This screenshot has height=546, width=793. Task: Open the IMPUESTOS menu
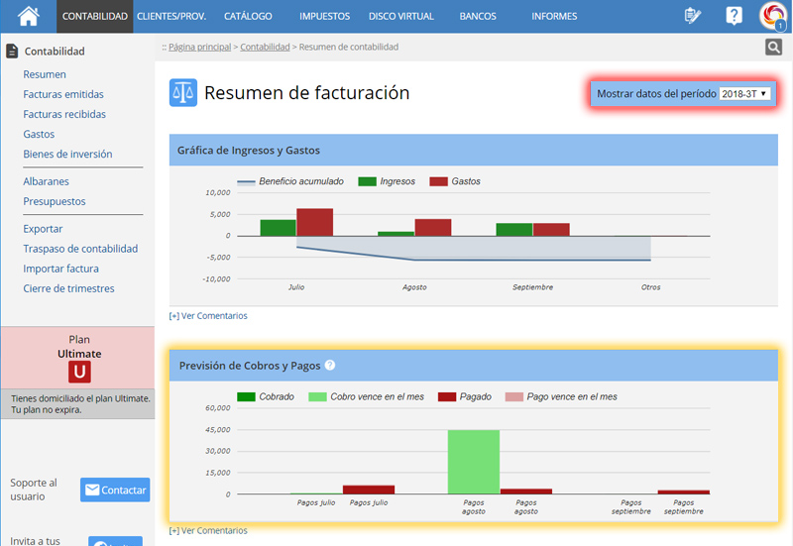click(324, 16)
